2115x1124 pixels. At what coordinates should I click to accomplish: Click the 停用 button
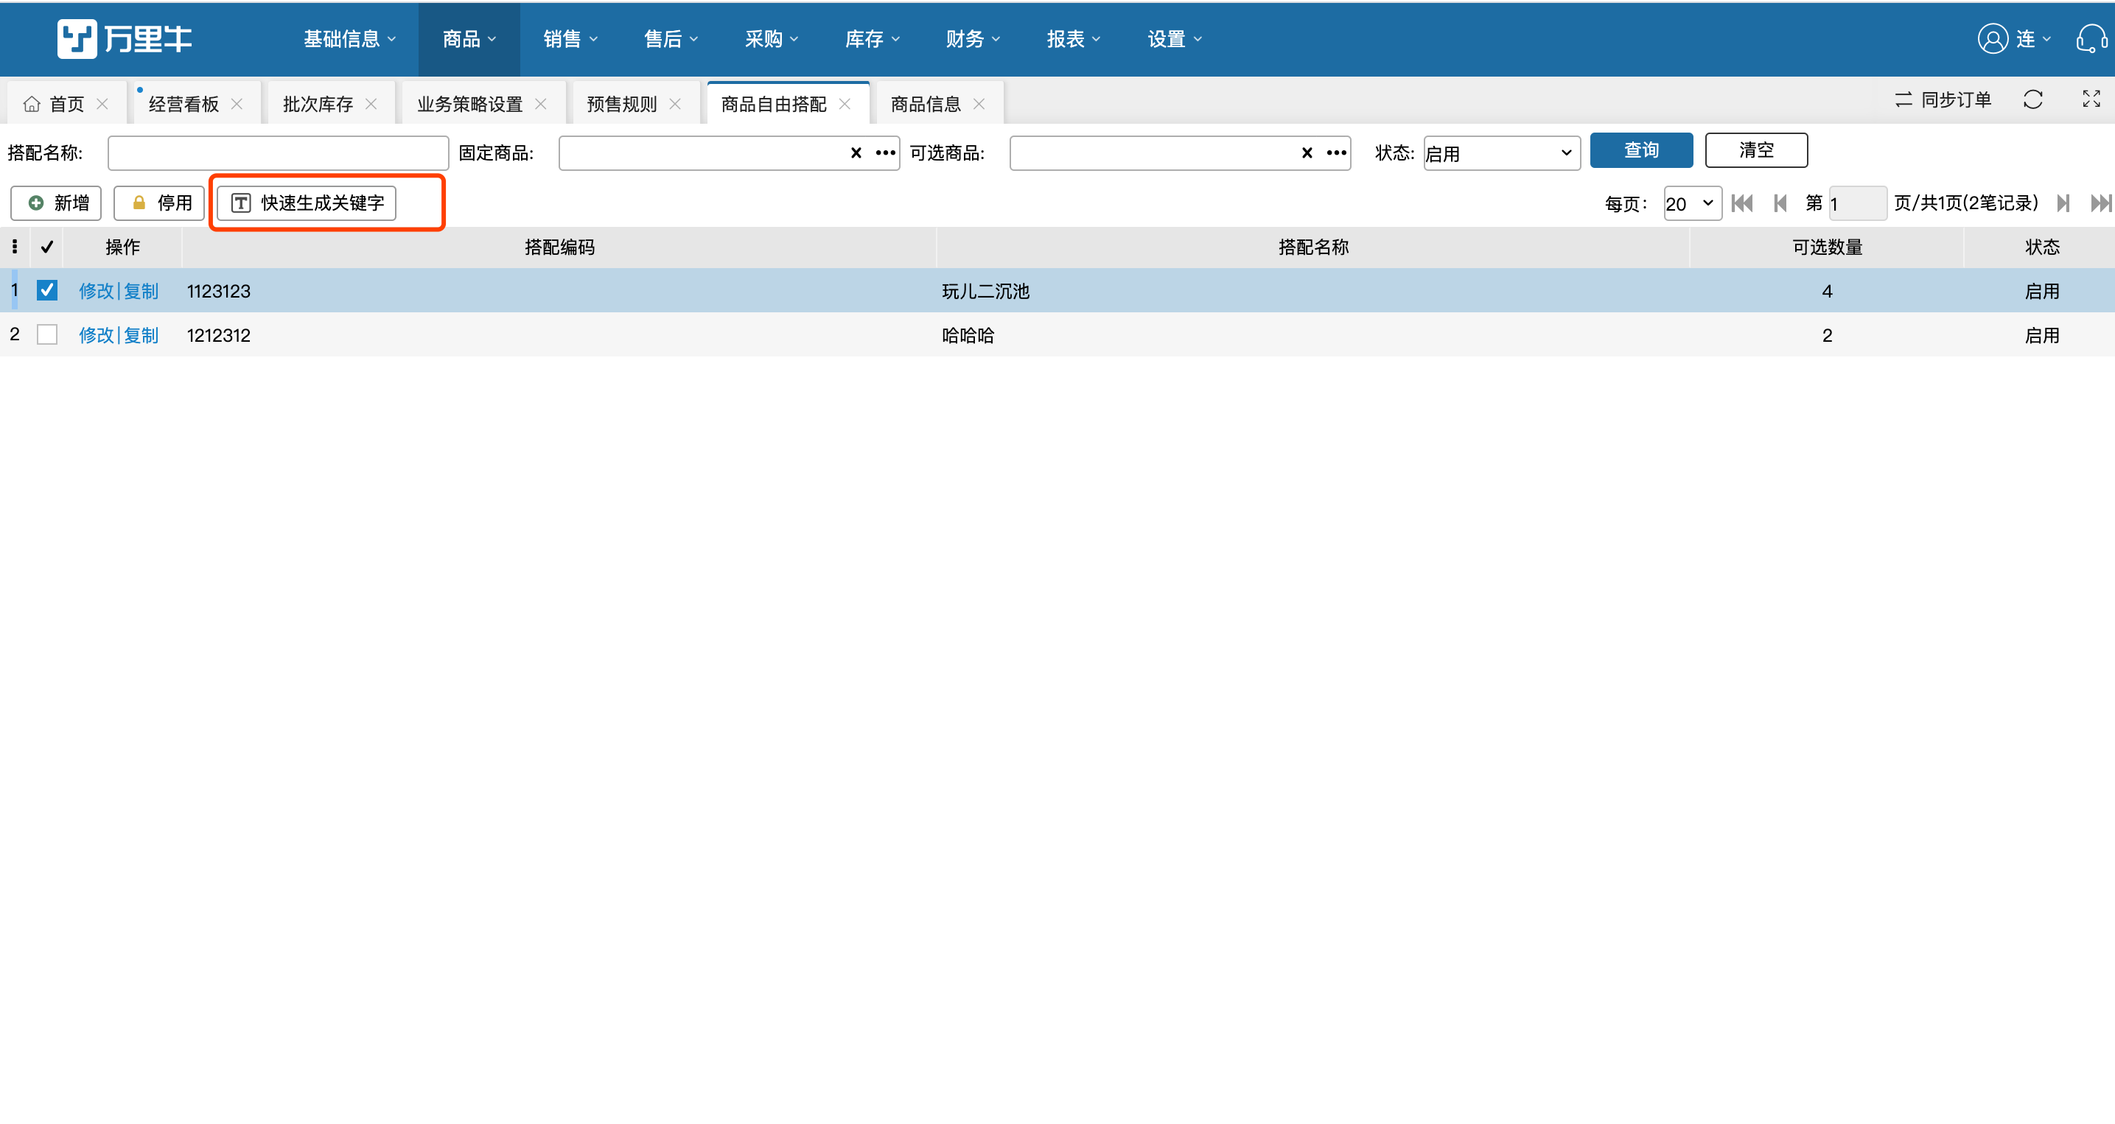(159, 203)
